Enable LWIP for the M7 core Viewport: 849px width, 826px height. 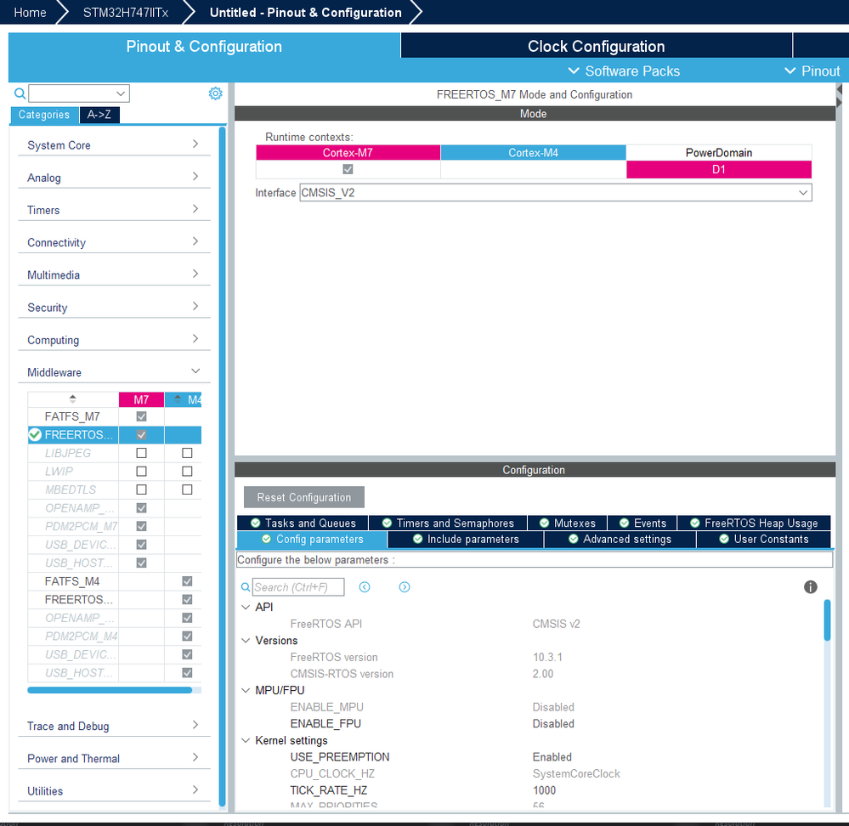click(x=141, y=472)
